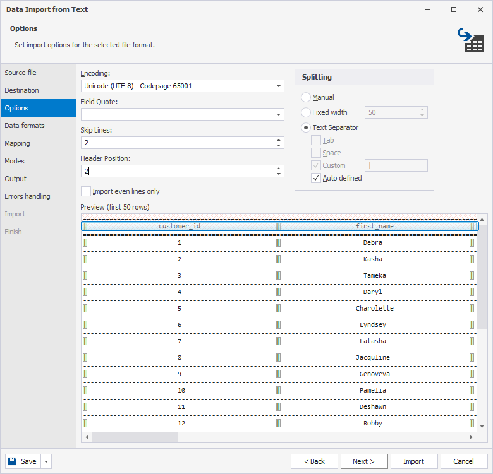Click the Tameka cell in preview

tap(374, 275)
